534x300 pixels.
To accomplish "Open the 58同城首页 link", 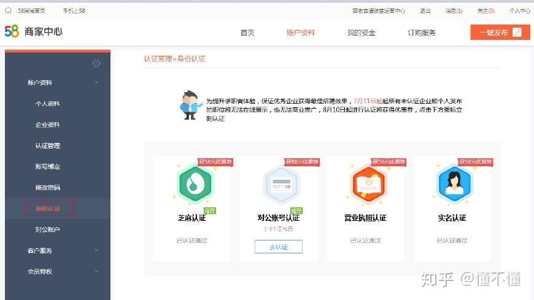I will click(31, 11).
